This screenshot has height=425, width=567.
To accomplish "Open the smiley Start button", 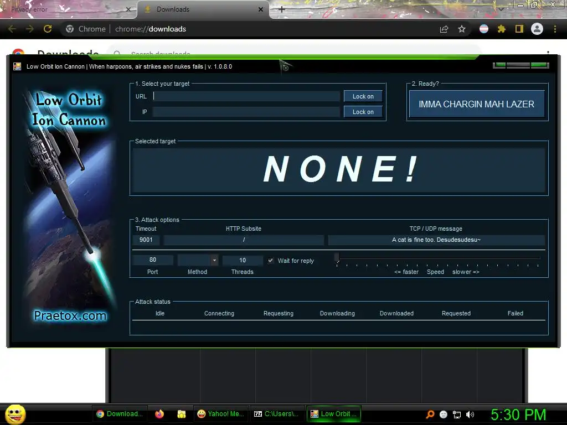I will pos(15,414).
